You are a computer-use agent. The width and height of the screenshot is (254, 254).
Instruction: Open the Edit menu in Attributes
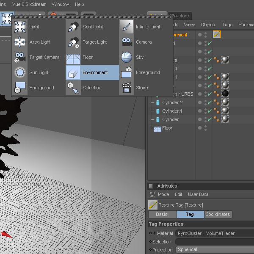tap(178, 194)
